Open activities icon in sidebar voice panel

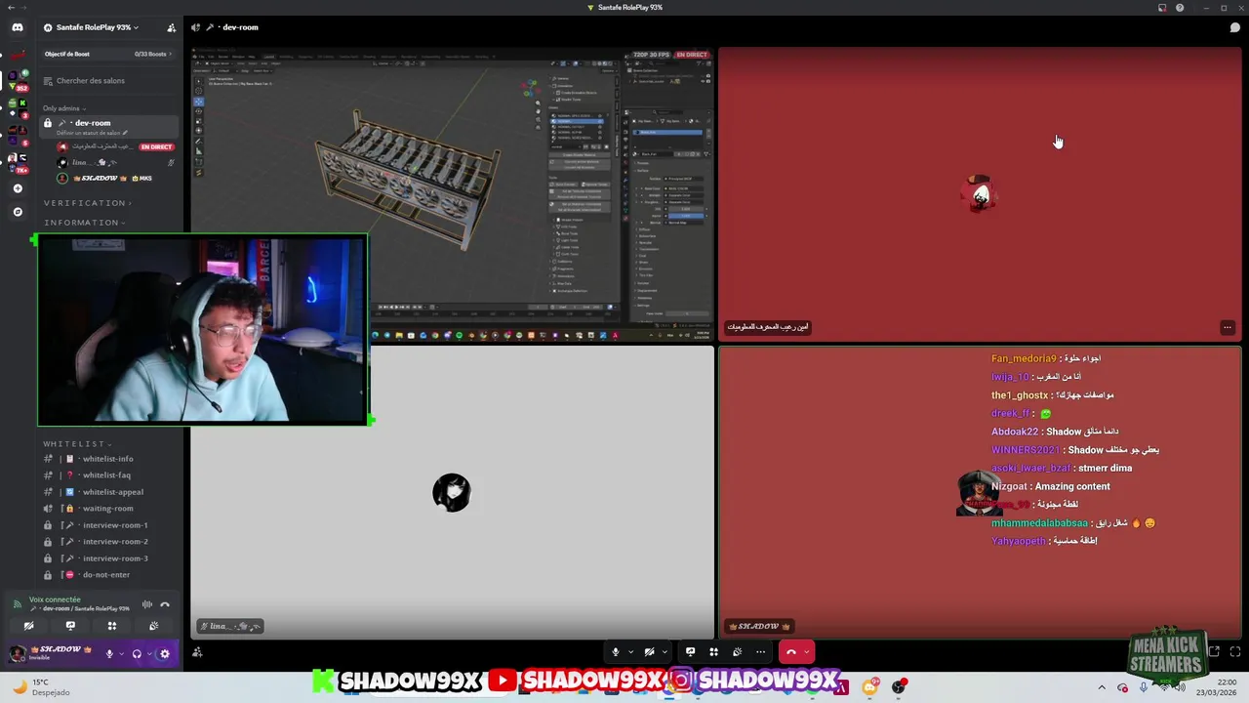112,626
